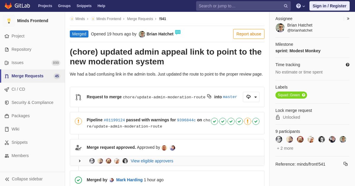The image size is (355, 186).
Task: Copy the reference minds/front!541 icon
Action: pyautogui.click(x=346, y=164)
